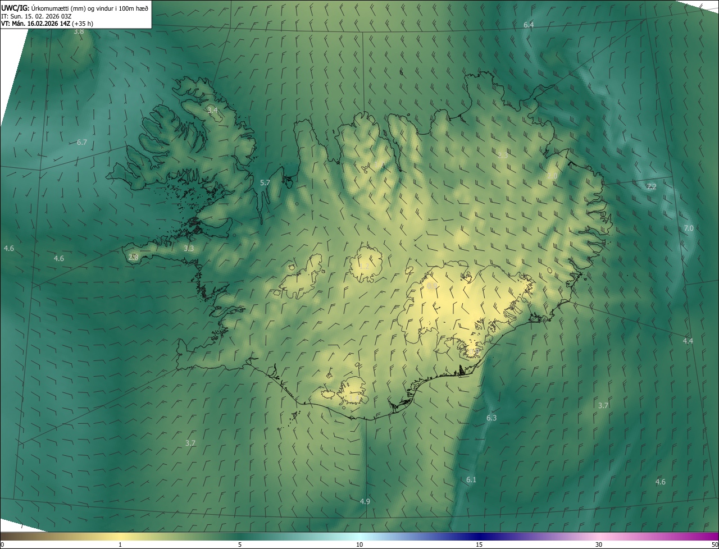Click the 3.3 value label on the map
Viewport: 719px width, 549px height.
point(189,248)
